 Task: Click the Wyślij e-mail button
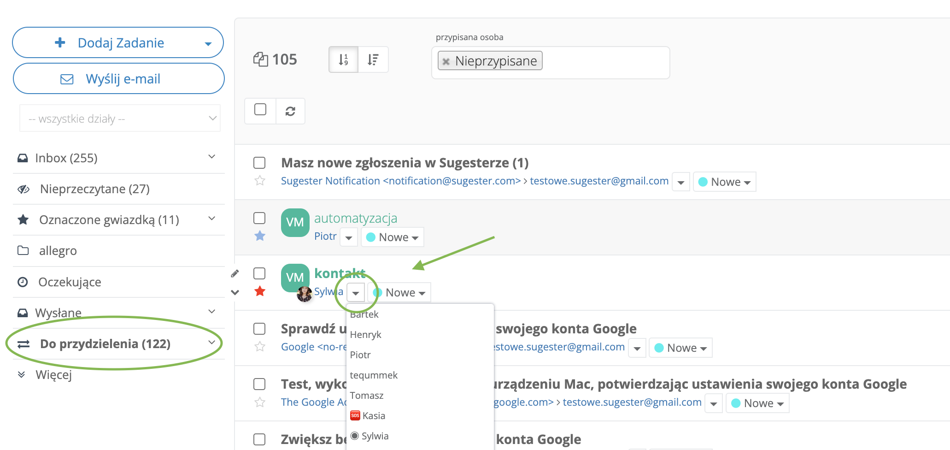119,79
